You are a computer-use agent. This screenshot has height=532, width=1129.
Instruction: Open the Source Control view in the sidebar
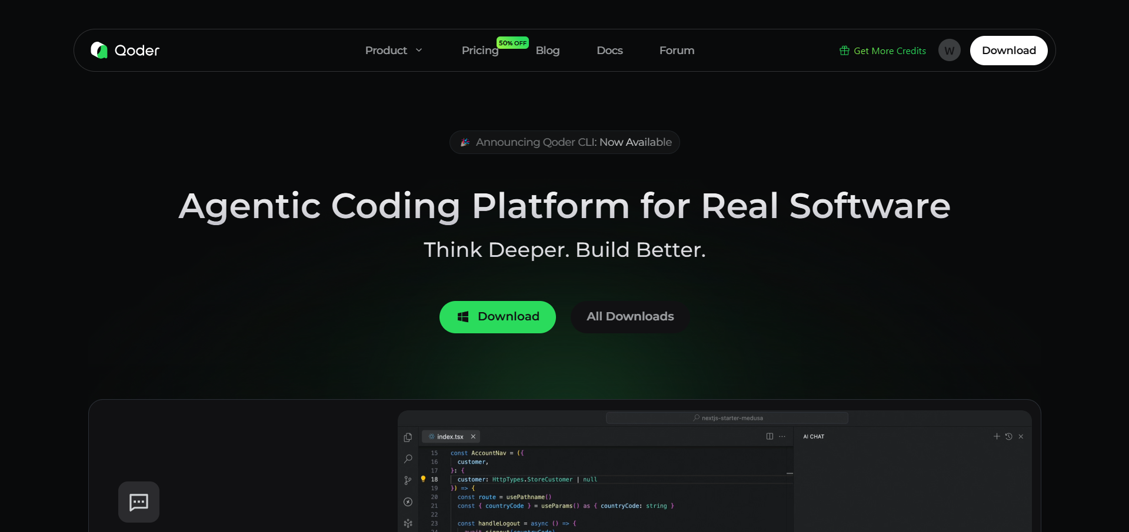tap(408, 480)
